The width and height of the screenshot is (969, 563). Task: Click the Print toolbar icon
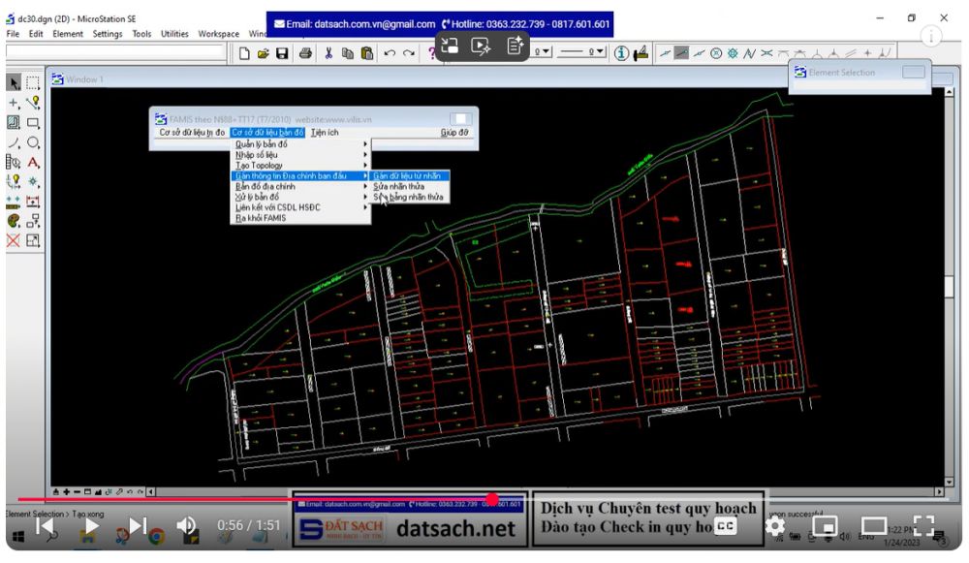(x=305, y=53)
